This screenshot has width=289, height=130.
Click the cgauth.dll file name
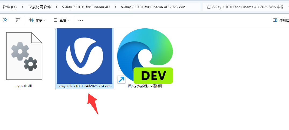pyautogui.click(x=24, y=86)
